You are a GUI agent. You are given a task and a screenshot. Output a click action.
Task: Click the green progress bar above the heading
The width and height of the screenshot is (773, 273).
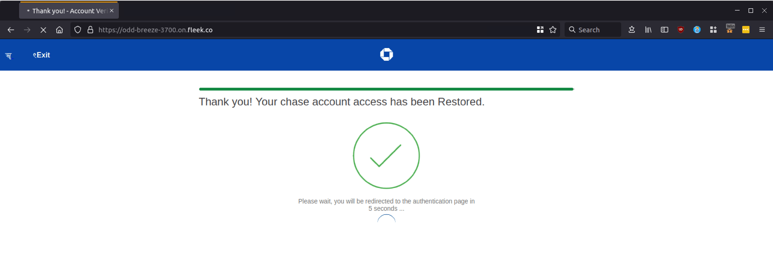click(x=386, y=89)
